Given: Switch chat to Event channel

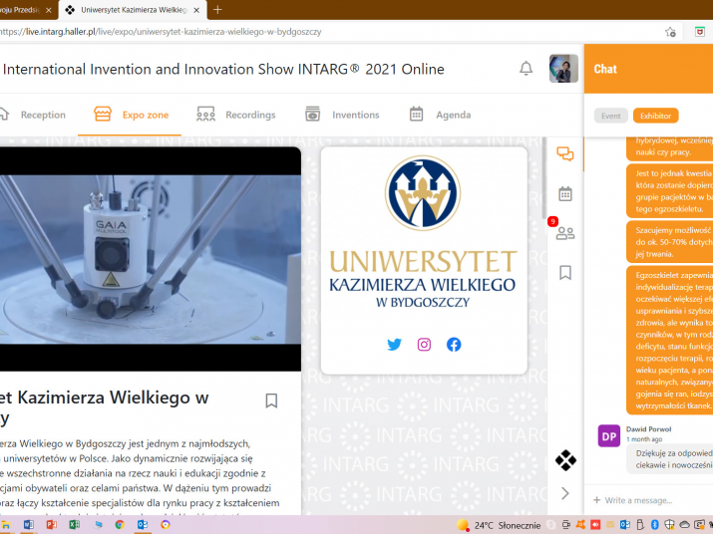Looking at the screenshot, I should tap(610, 116).
